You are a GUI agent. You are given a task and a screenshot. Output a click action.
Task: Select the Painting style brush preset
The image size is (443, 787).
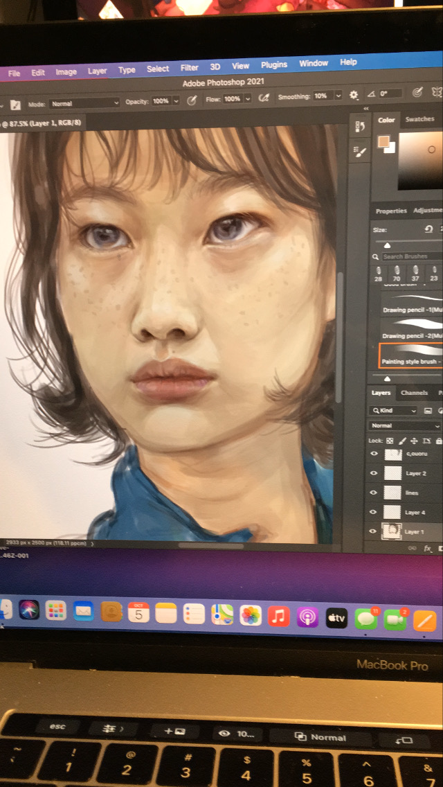[x=411, y=355]
